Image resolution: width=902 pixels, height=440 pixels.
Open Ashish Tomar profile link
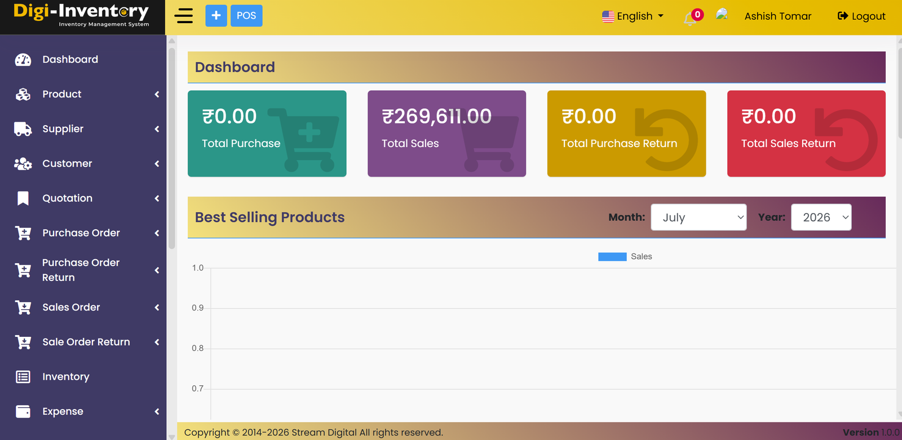point(777,16)
